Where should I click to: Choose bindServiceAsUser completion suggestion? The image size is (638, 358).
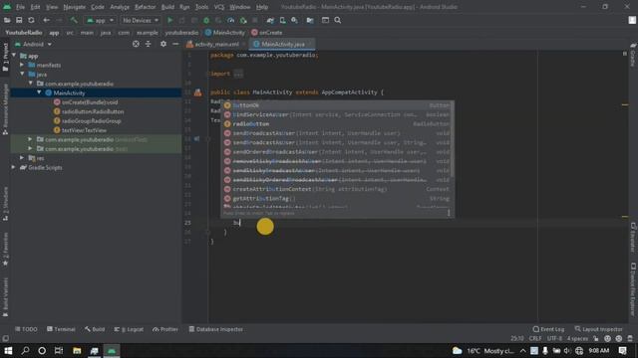337,114
